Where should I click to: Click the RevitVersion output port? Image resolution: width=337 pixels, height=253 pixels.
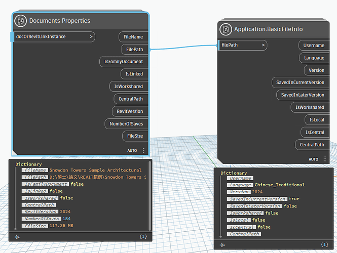130,111
